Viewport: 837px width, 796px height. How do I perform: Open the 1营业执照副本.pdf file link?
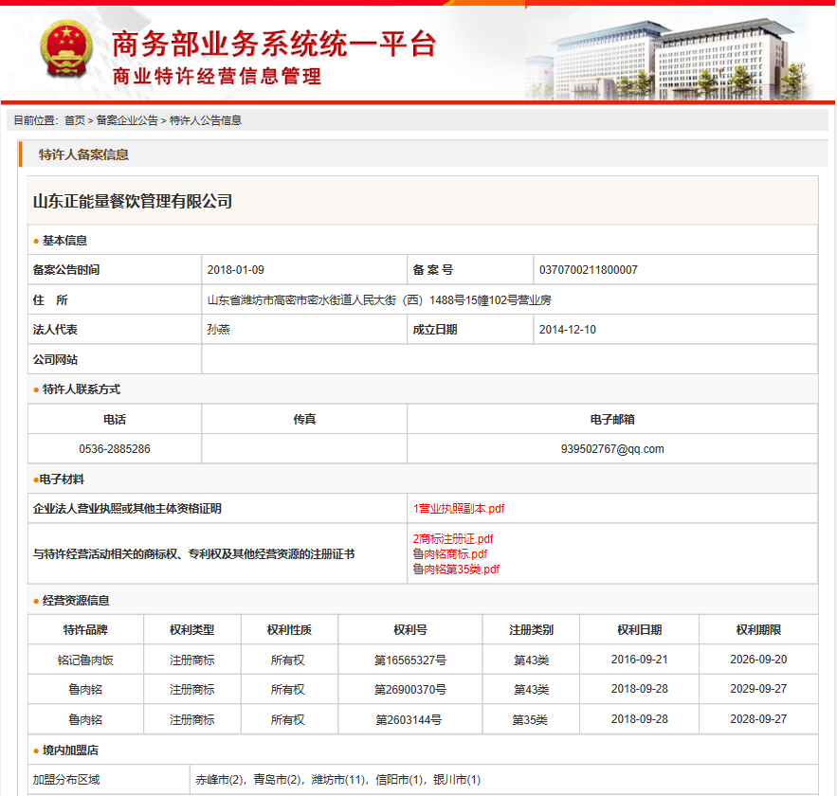pyautogui.click(x=459, y=509)
